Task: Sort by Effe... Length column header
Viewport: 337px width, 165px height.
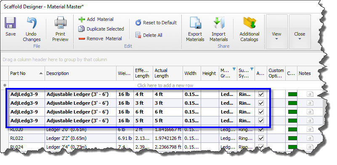Action: (x=143, y=73)
